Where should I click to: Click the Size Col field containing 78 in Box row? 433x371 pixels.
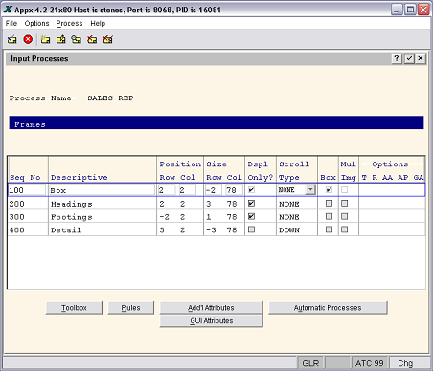[x=234, y=190]
